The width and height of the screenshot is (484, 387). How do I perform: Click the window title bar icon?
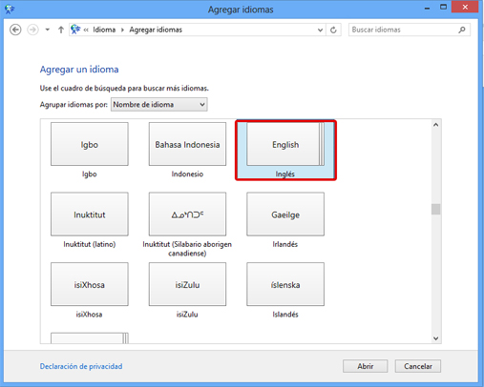pyautogui.click(x=10, y=10)
